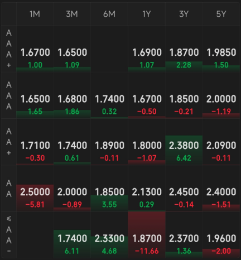The image size is (241, 260).
Task: Click the AAA+ rating row label
Action: tap(9, 49)
